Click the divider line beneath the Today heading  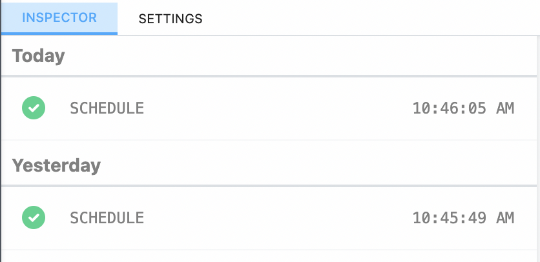click(270, 76)
